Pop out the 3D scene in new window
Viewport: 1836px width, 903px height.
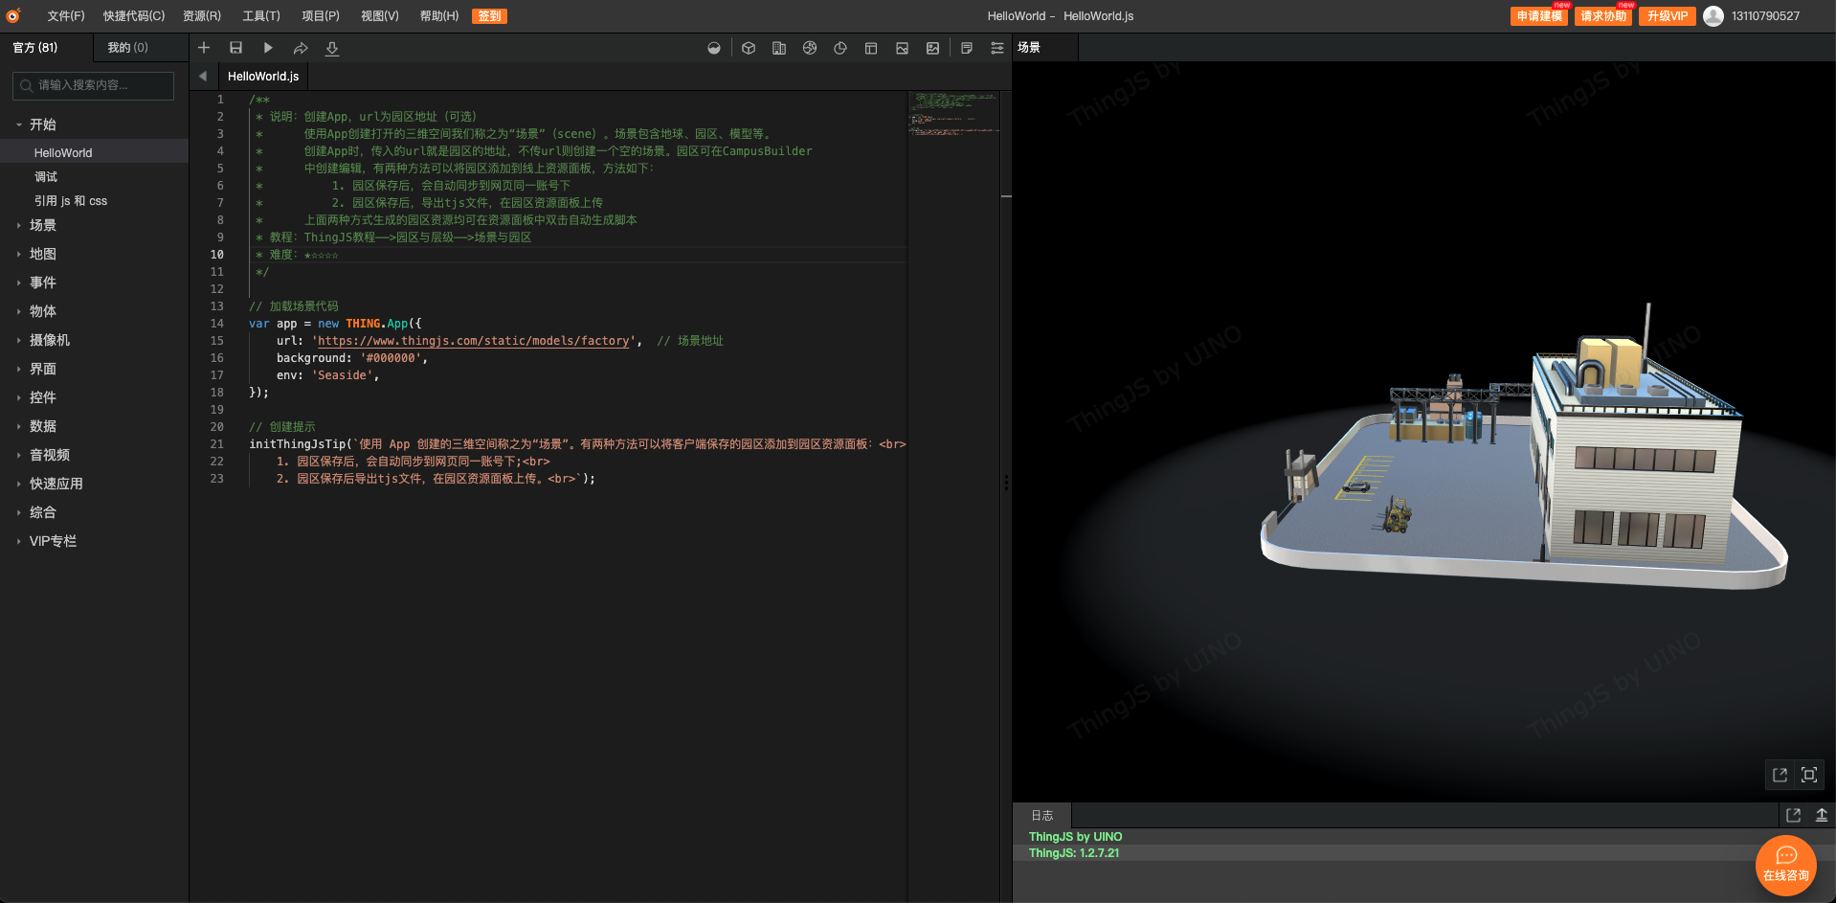point(1780,775)
